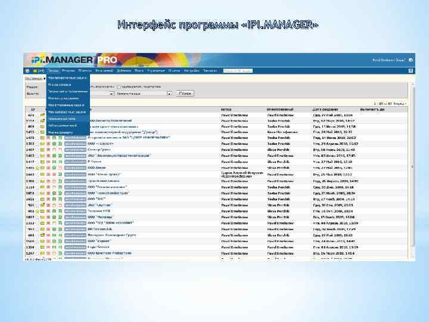The height and width of the screenshot is (322, 429).
Task: Click the yellow envelope icon in row 1312
Action: [x=42, y=223]
